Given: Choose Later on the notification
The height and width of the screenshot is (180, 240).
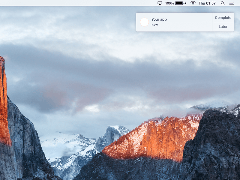Looking at the screenshot, I should point(223,27).
